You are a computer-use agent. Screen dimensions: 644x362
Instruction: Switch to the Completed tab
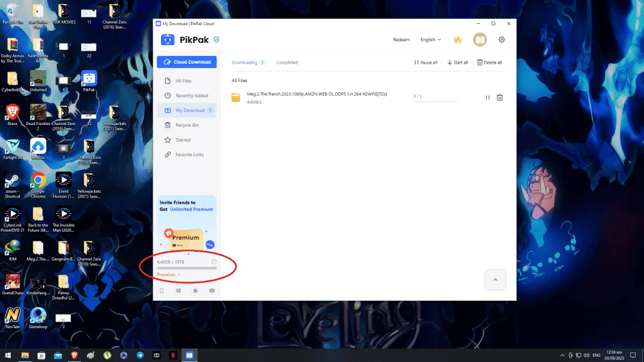tap(287, 63)
